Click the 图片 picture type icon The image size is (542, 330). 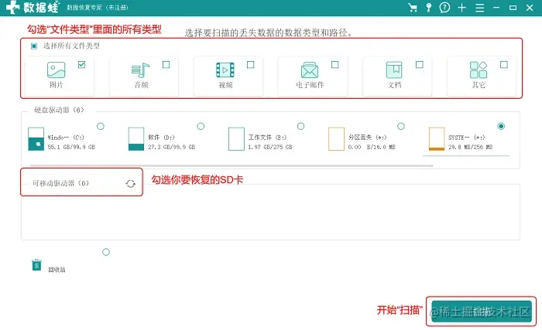(56, 70)
